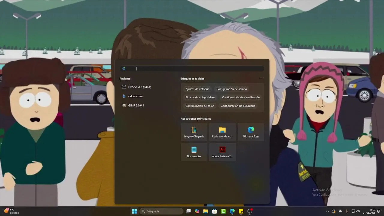Select Bluetooth y dispositivos quick search
The width and height of the screenshot is (384, 216).
coord(200,97)
